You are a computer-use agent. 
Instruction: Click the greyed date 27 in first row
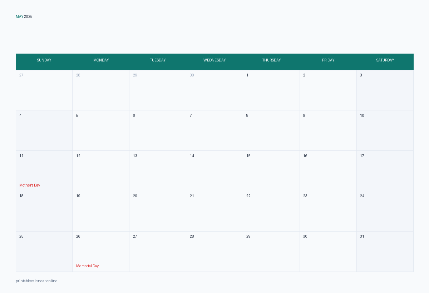[x=21, y=75]
